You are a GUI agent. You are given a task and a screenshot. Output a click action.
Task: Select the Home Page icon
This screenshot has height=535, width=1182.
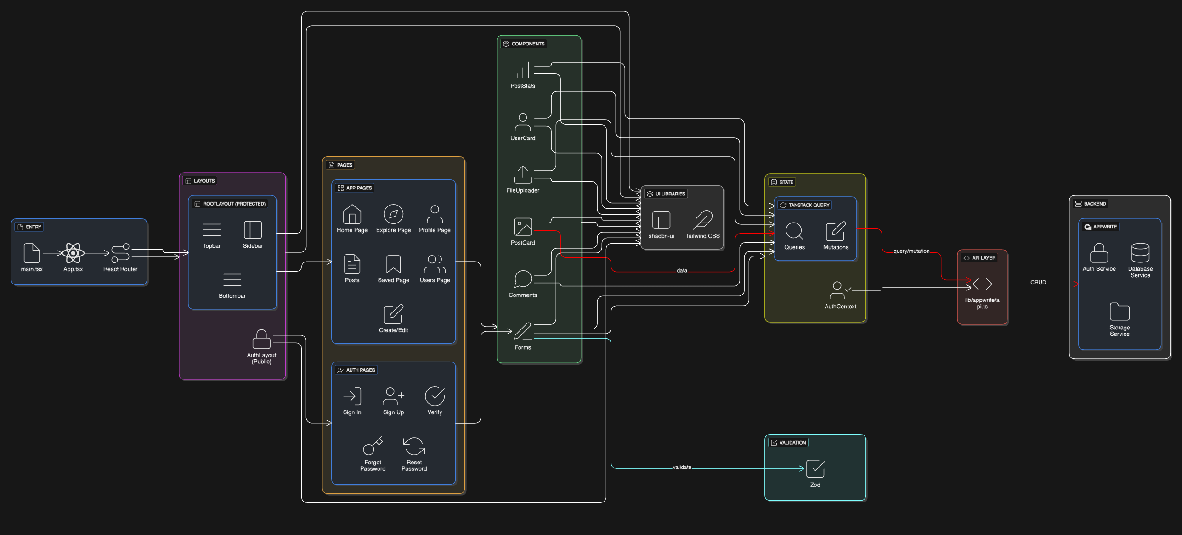352,214
